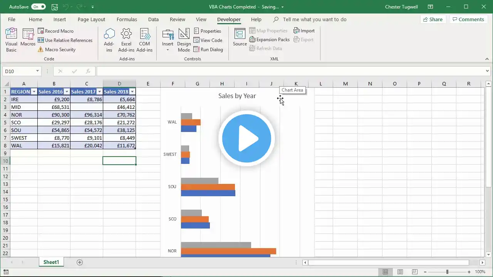
Task: Open the Visual Basic editor
Action: pyautogui.click(x=11, y=40)
